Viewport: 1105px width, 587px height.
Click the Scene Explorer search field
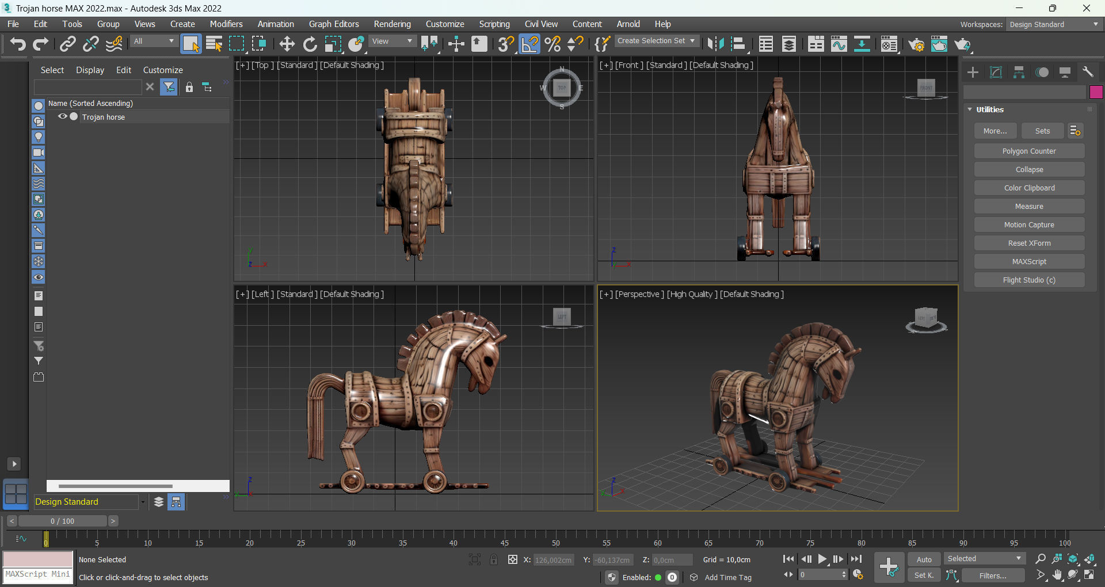(87, 87)
